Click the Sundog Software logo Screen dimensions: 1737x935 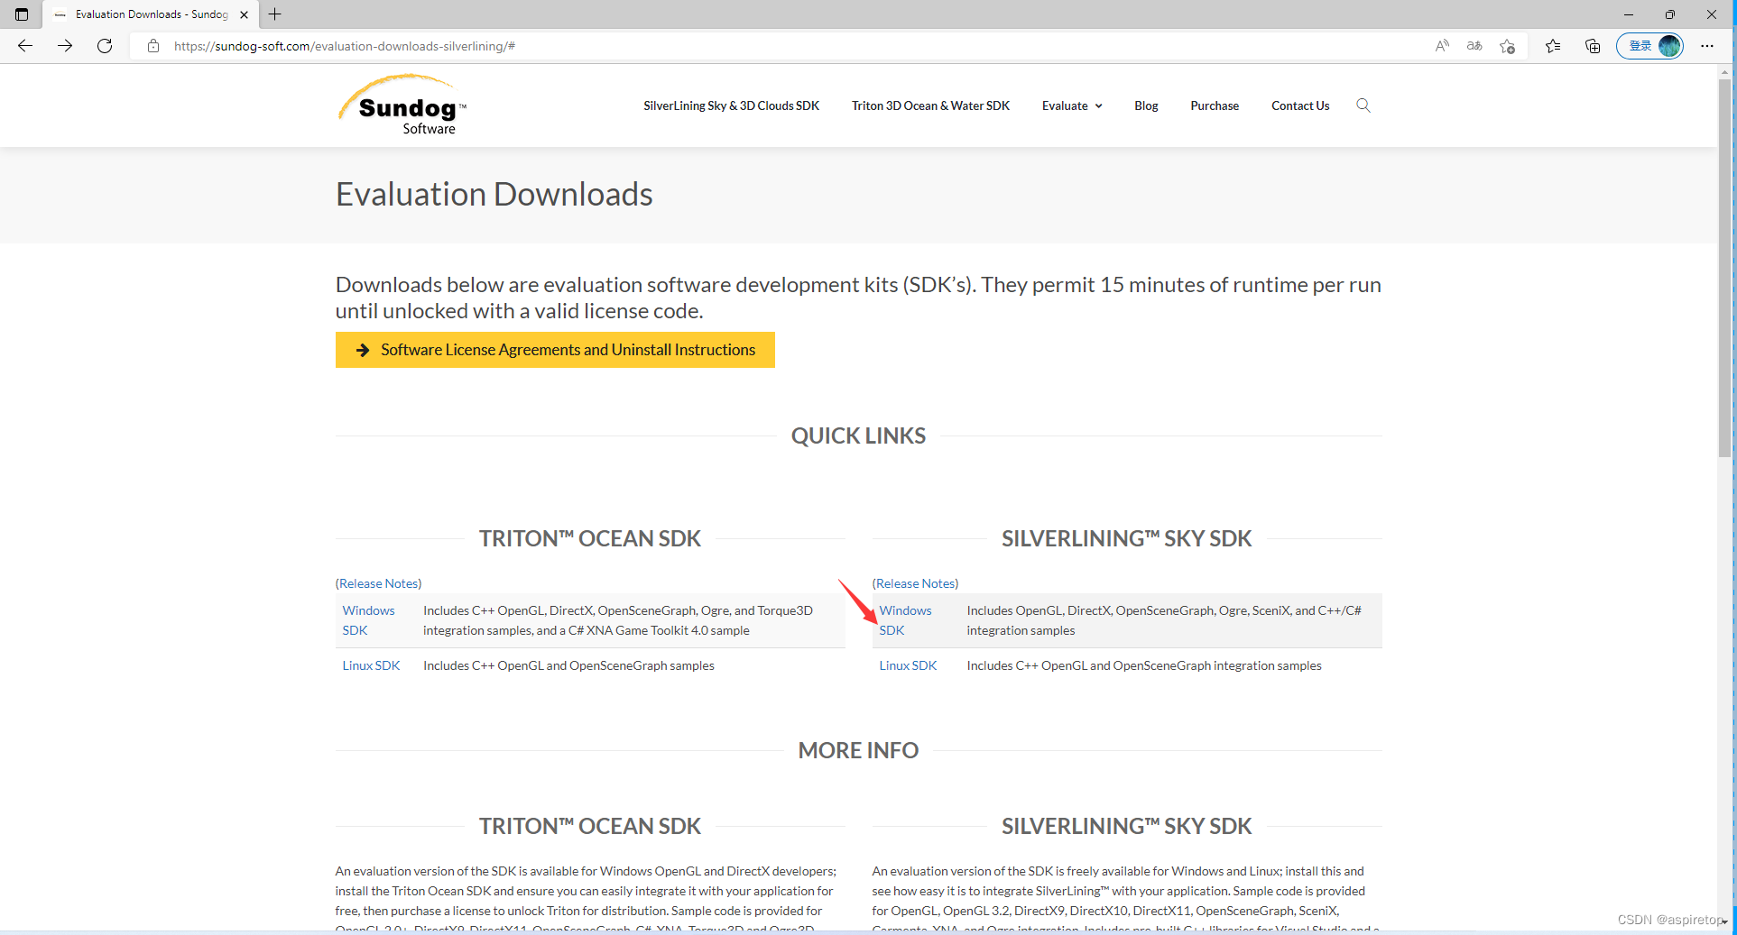(402, 105)
